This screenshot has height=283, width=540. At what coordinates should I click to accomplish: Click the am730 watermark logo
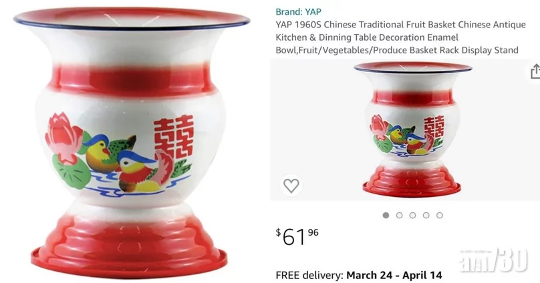[x=493, y=260]
